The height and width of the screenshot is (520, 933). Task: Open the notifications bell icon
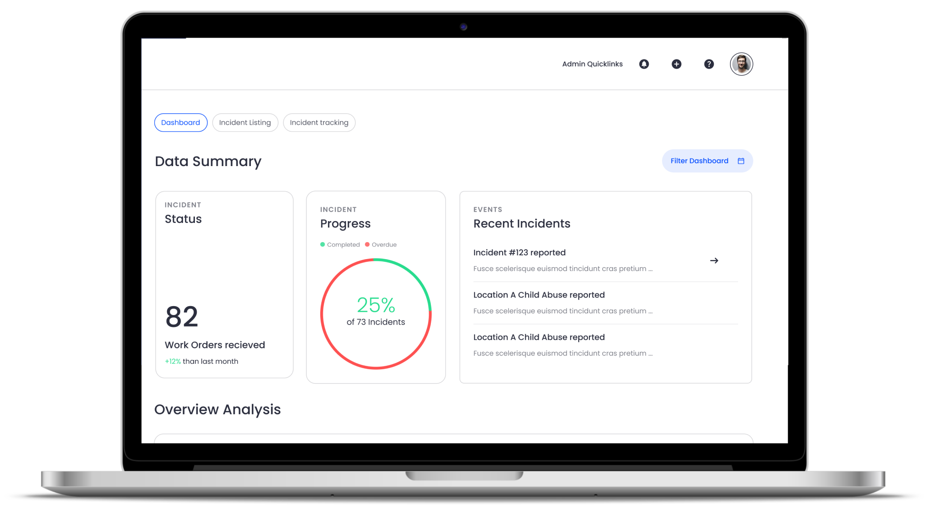(644, 64)
